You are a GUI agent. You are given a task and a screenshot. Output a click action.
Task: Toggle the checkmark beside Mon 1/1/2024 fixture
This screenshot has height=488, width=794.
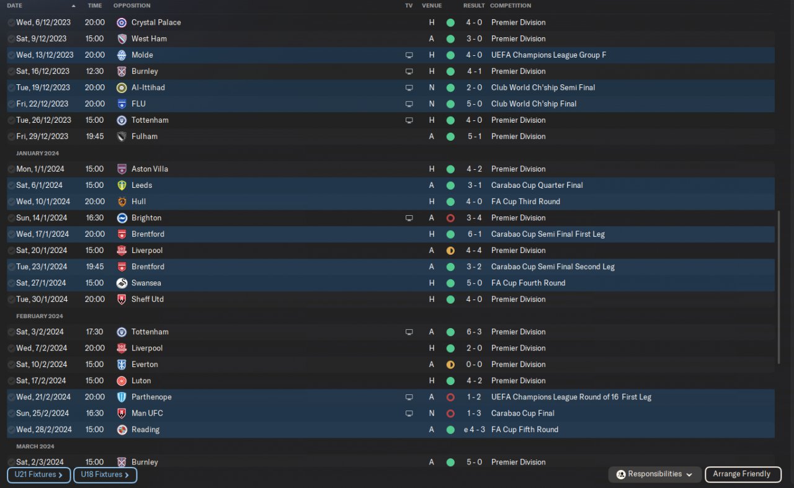(x=11, y=169)
